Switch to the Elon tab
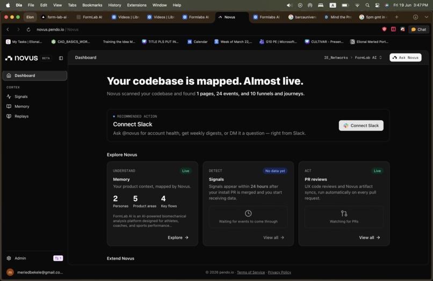Viewport: 433px width, 281px height. 30,17
